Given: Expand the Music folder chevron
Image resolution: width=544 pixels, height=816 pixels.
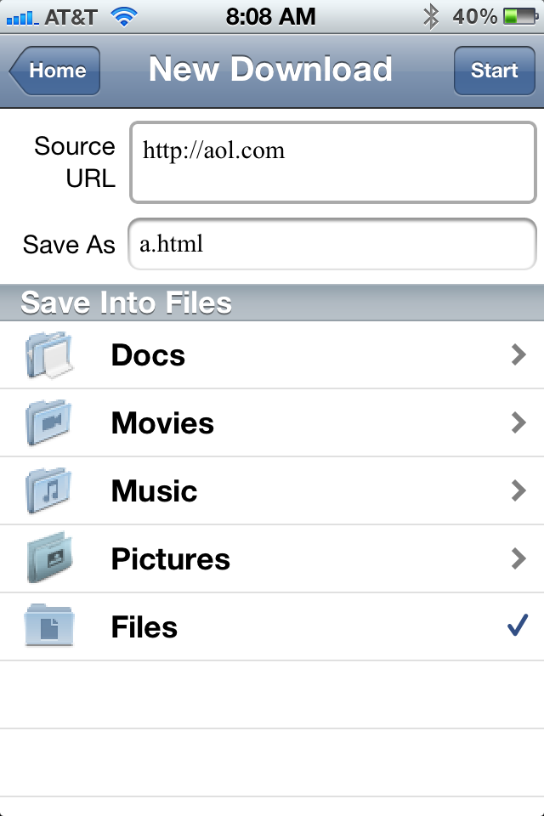Looking at the screenshot, I should point(518,491).
